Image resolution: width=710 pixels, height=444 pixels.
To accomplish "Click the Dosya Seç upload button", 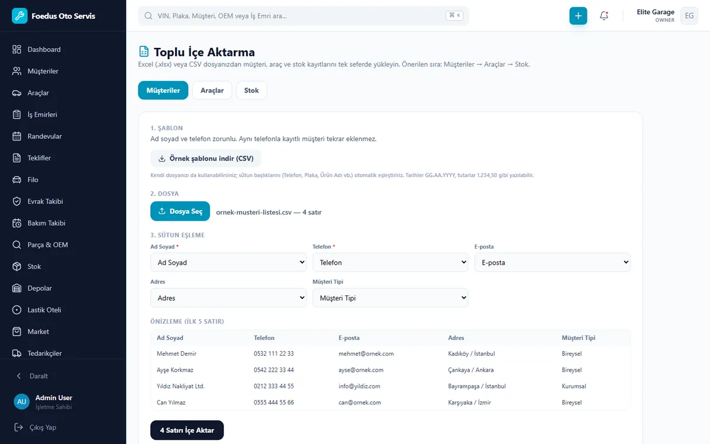I will [180, 211].
